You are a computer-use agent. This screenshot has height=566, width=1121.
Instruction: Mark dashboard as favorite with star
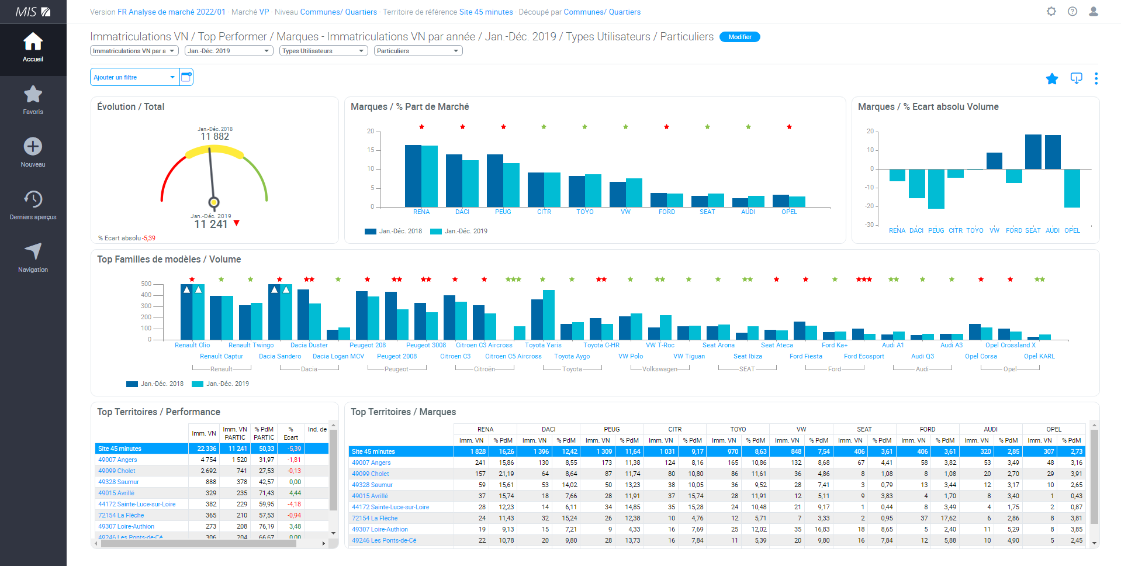coord(1052,78)
